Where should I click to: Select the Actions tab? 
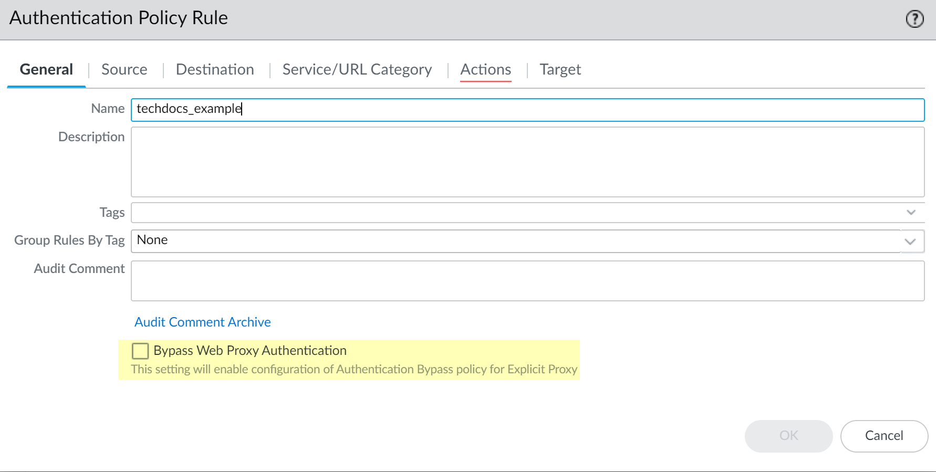(485, 69)
